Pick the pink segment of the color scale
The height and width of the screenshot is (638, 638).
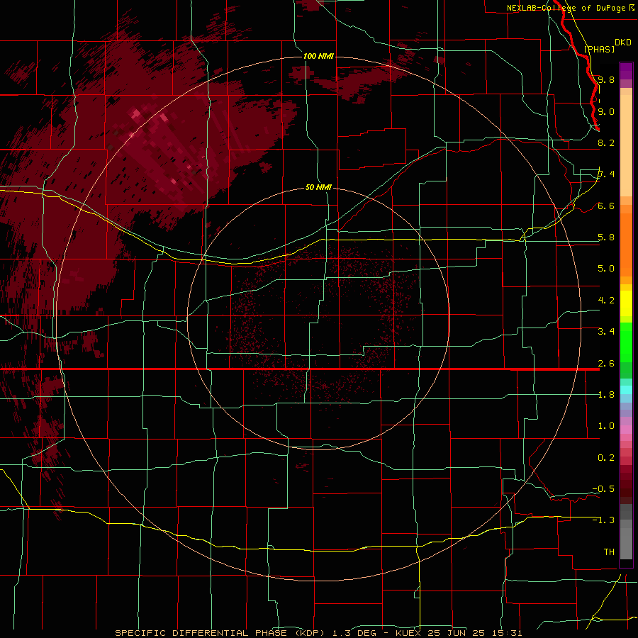(x=626, y=430)
